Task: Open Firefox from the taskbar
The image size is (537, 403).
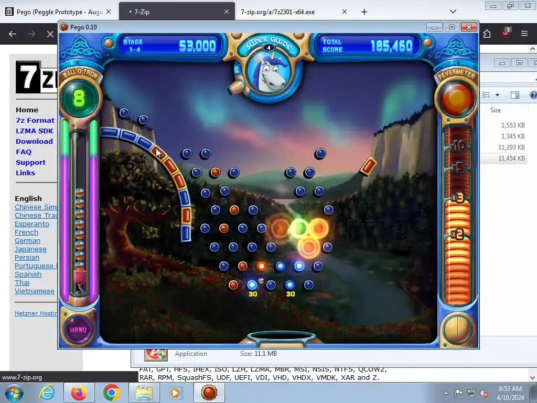Action: point(79,393)
